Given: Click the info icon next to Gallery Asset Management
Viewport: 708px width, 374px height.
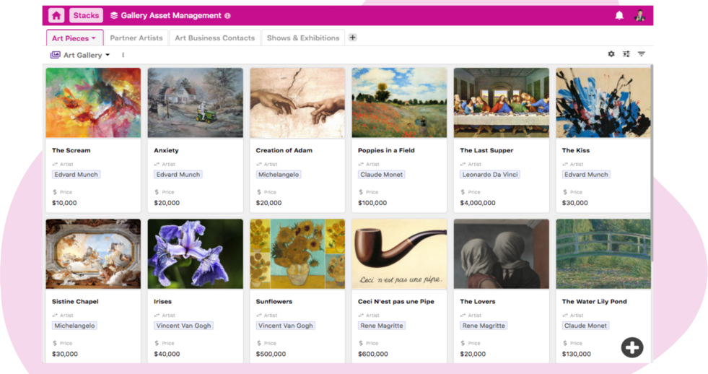Looking at the screenshot, I should point(227,16).
